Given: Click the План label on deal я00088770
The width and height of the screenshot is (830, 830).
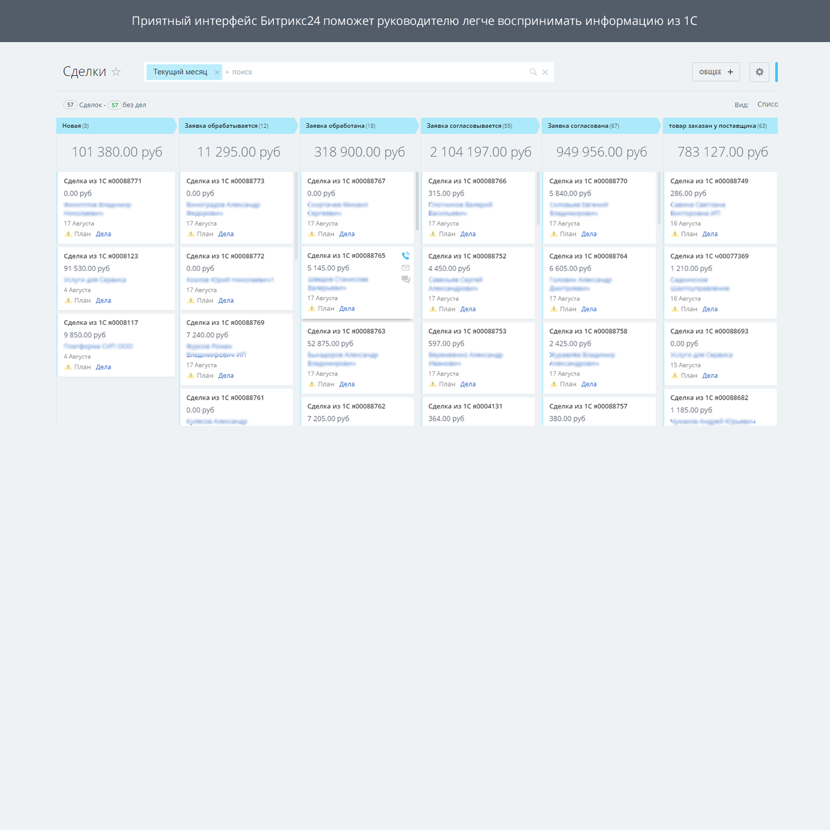Looking at the screenshot, I should click(x=568, y=234).
